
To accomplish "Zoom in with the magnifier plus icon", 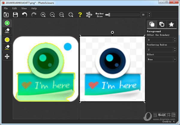I will coord(43,15).
